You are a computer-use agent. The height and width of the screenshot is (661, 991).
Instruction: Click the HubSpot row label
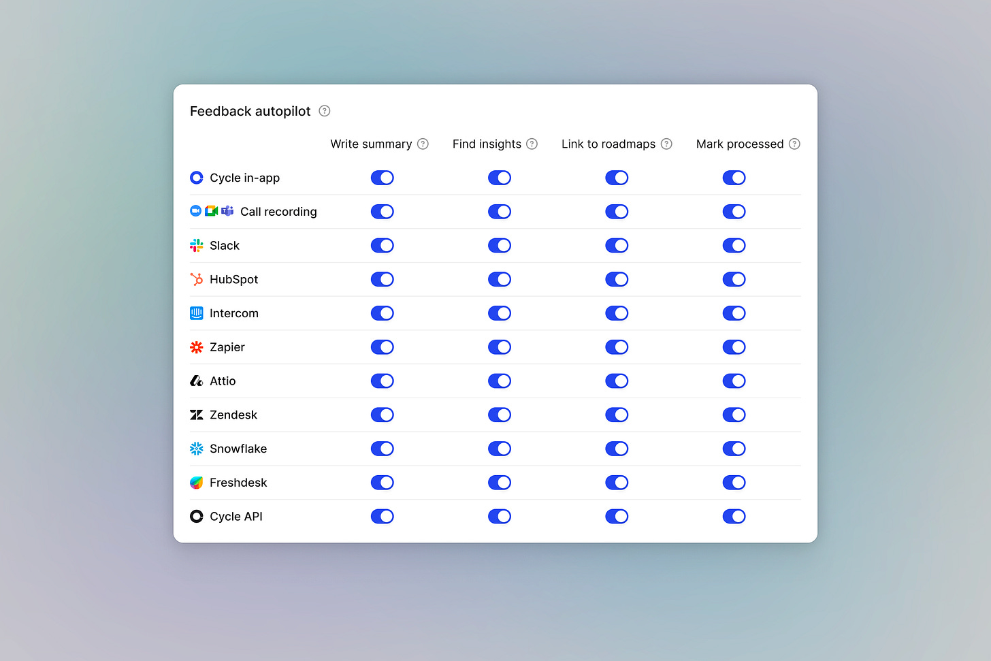click(x=233, y=280)
